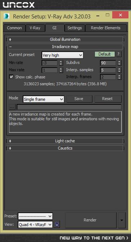Viewport: 131px width, 242px height.
Task: Open the Render Elements tab
Action: point(106,28)
